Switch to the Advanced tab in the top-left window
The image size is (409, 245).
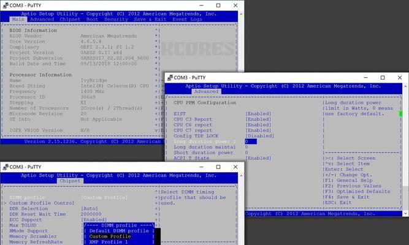click(42, 19)
